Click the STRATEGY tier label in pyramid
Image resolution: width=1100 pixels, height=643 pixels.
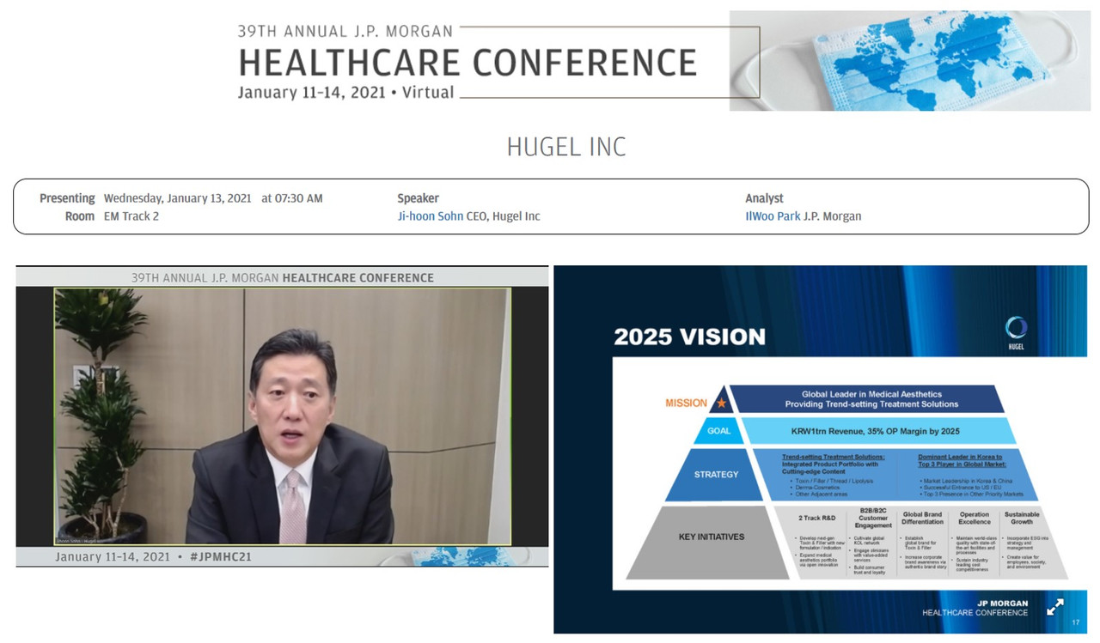click(716, 474)
